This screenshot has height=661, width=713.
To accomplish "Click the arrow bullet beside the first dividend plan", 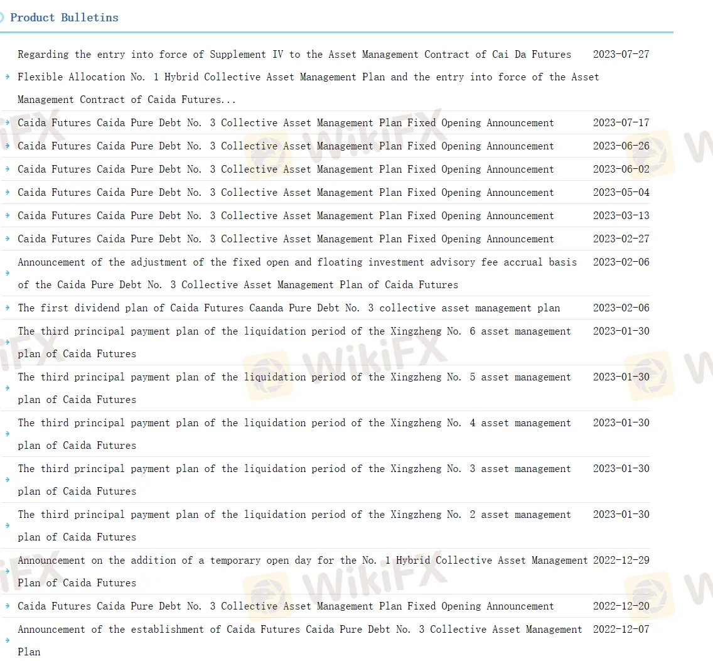I will point(8,308).
